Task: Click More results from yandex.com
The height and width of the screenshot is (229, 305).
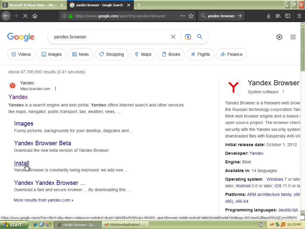Action: (43, 200)
